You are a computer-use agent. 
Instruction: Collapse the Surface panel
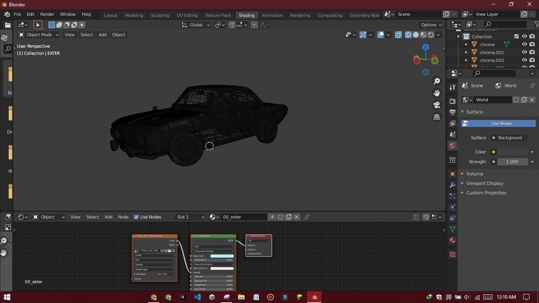(x=474, y=112)
